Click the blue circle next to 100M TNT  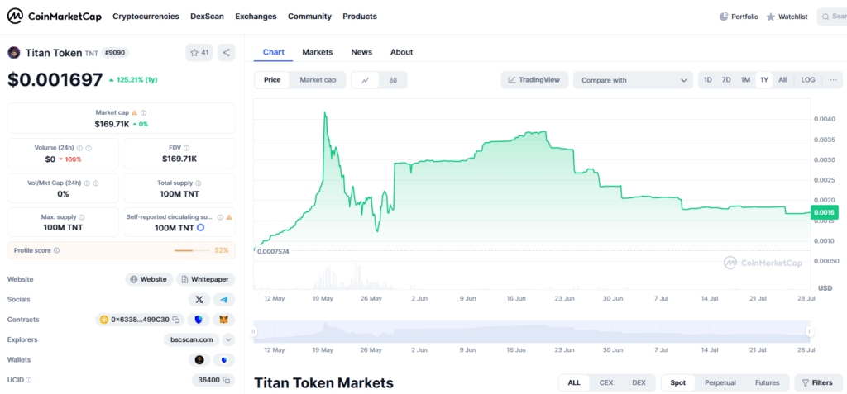[x=200, y=227]
